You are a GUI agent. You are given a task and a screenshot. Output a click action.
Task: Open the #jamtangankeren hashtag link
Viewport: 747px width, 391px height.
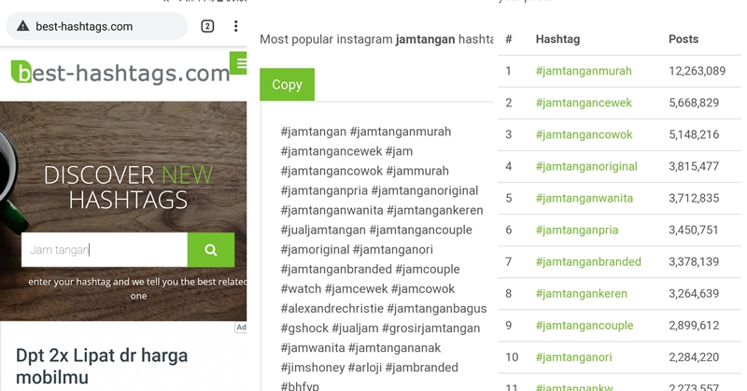[x=581, y=294]
